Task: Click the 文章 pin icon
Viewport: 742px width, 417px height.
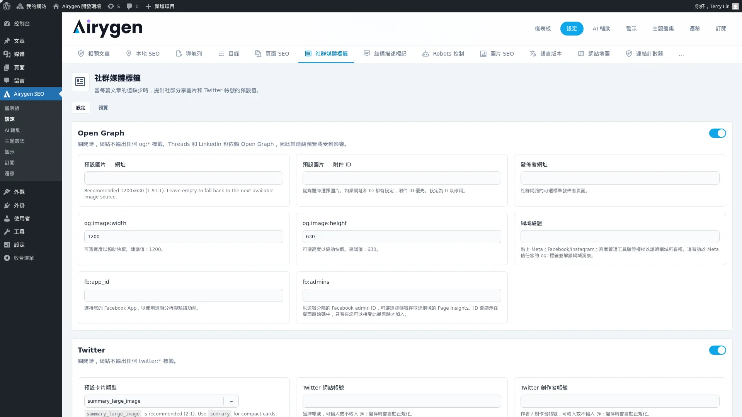Action: [7, 41]
